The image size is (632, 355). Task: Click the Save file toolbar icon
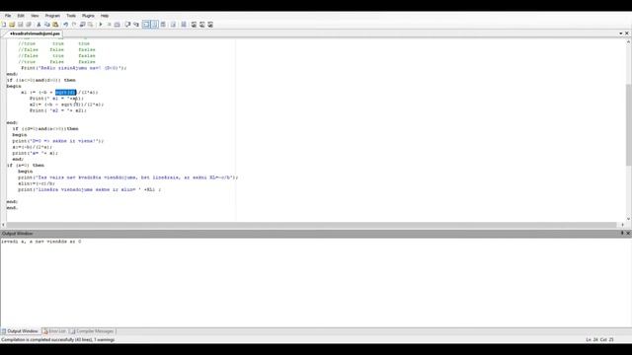coord(20,25)
